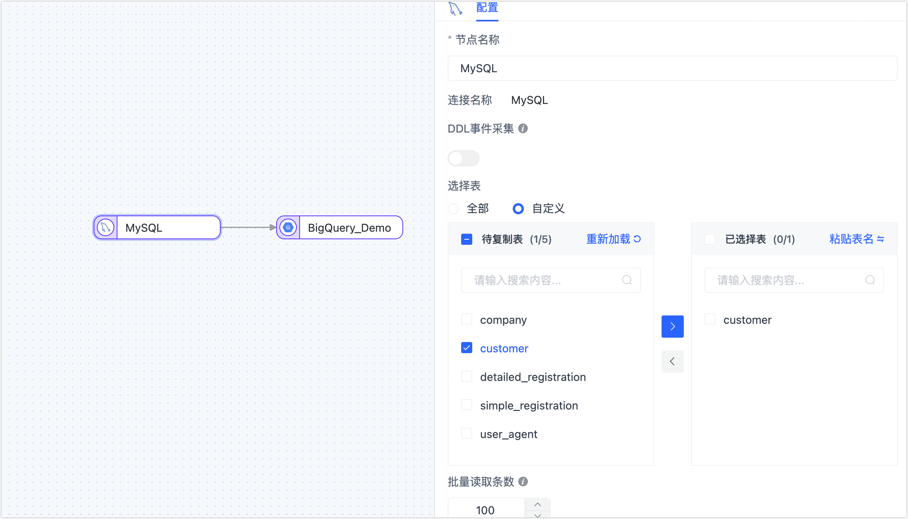Uncheck the customer table checkbox
908x519 pixels.
coord(466,348)
